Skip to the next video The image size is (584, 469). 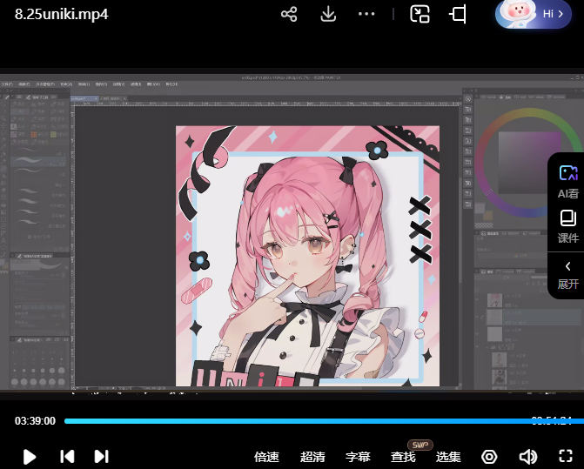(101, 456)
